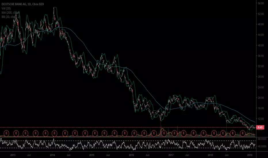Open the earnings E marker above the 2018 label
Image resolution: width=268 pixels, height=158 pixels.
[214, 133]
